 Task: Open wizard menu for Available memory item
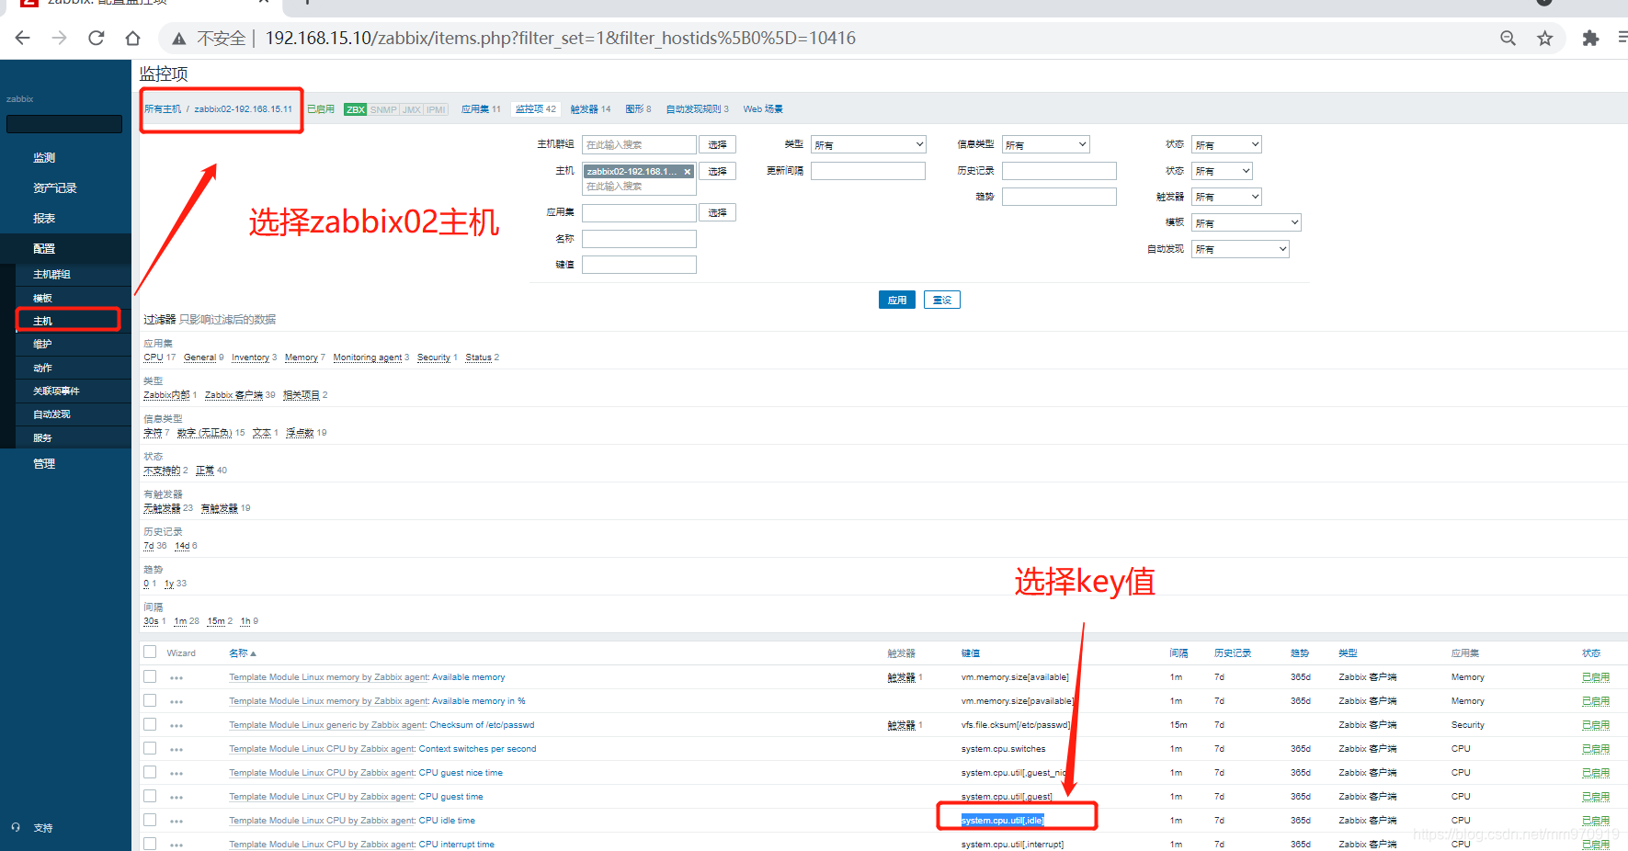click(x=176, y=678)
